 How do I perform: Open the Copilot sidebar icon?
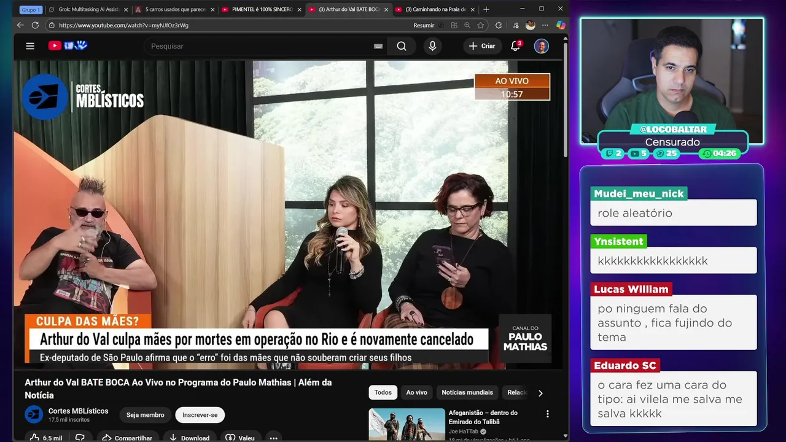561,25
